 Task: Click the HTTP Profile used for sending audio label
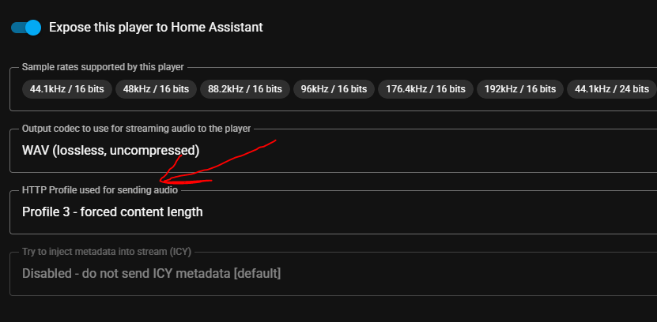click(100, 190)
